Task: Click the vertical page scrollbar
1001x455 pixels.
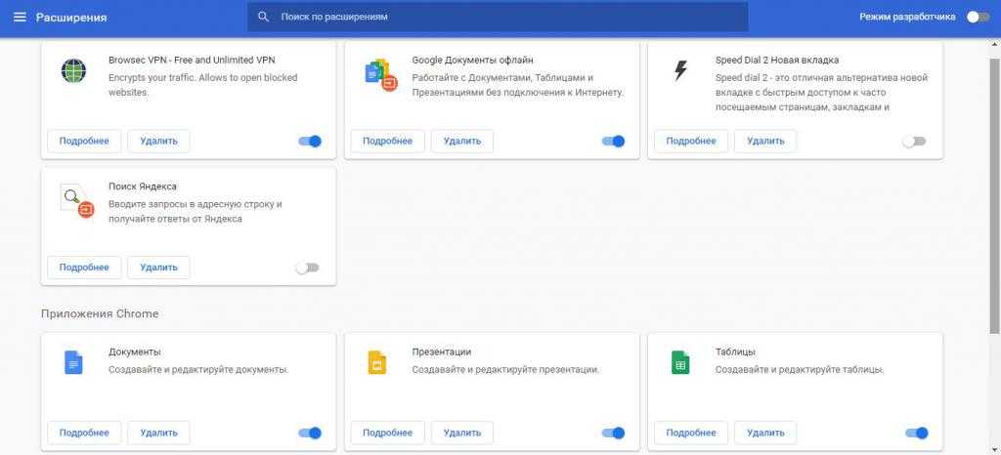Action: coord(995,195)
